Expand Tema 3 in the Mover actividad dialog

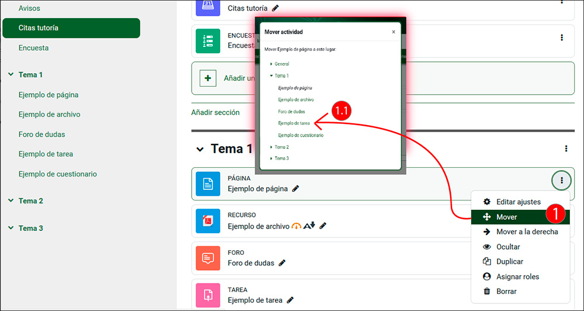pos(272,158)
